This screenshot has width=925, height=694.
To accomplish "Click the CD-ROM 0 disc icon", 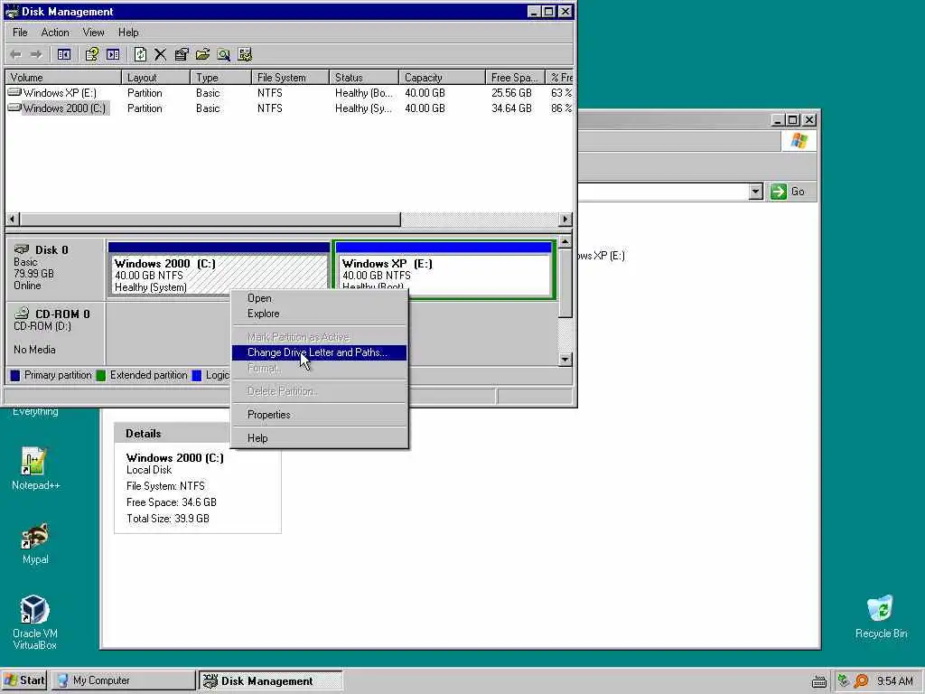I will pos(22,314).
